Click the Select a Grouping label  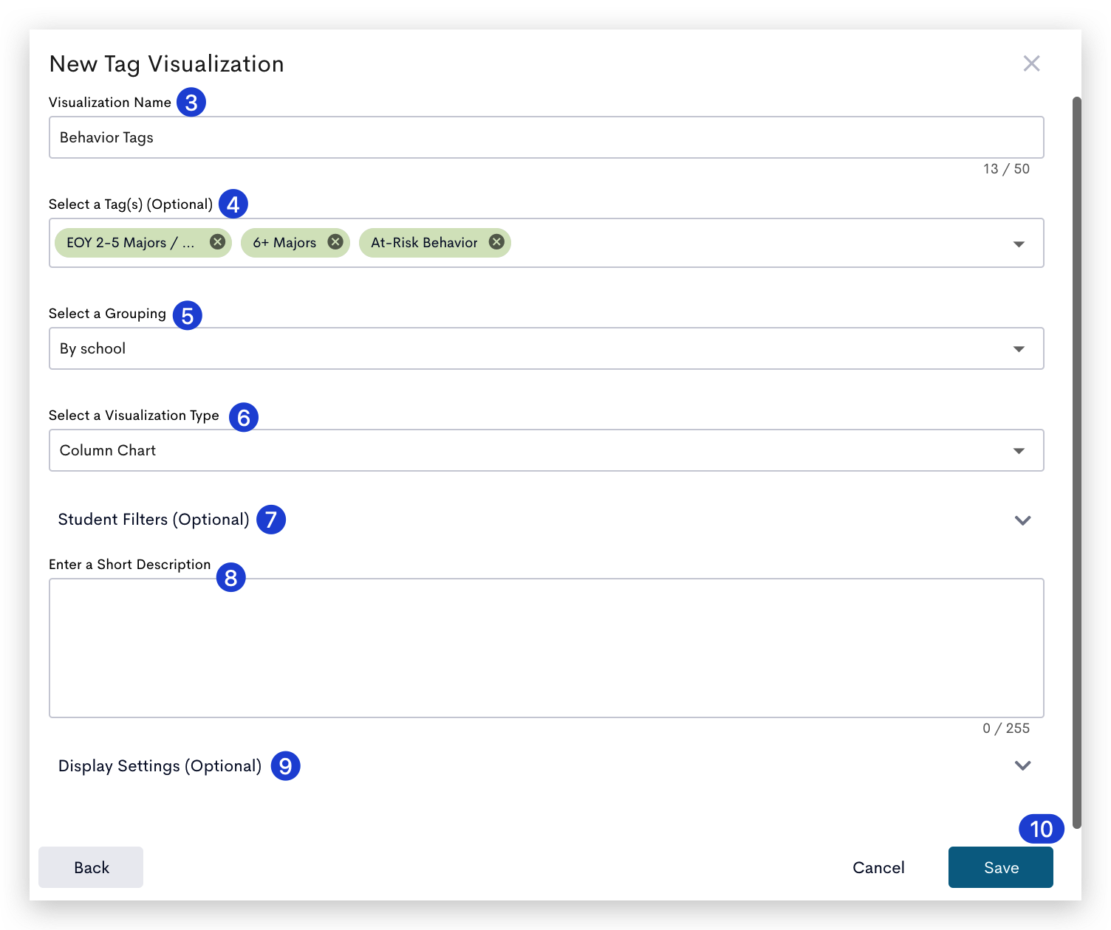tap(107, 314)
